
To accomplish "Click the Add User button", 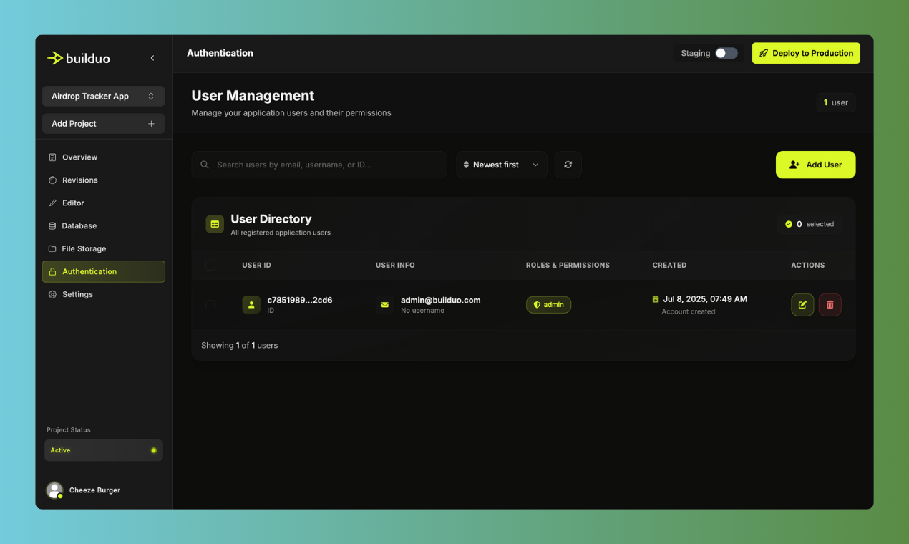I will [815, 165].
